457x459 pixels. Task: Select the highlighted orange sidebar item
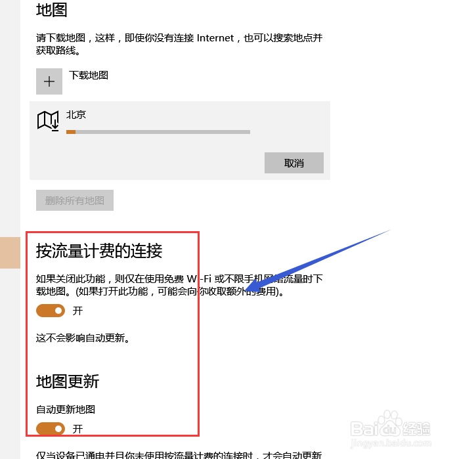click(10, 253)
